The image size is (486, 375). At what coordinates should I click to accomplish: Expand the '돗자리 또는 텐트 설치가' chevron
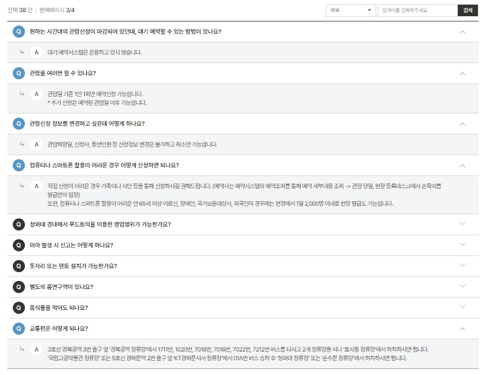462,265
